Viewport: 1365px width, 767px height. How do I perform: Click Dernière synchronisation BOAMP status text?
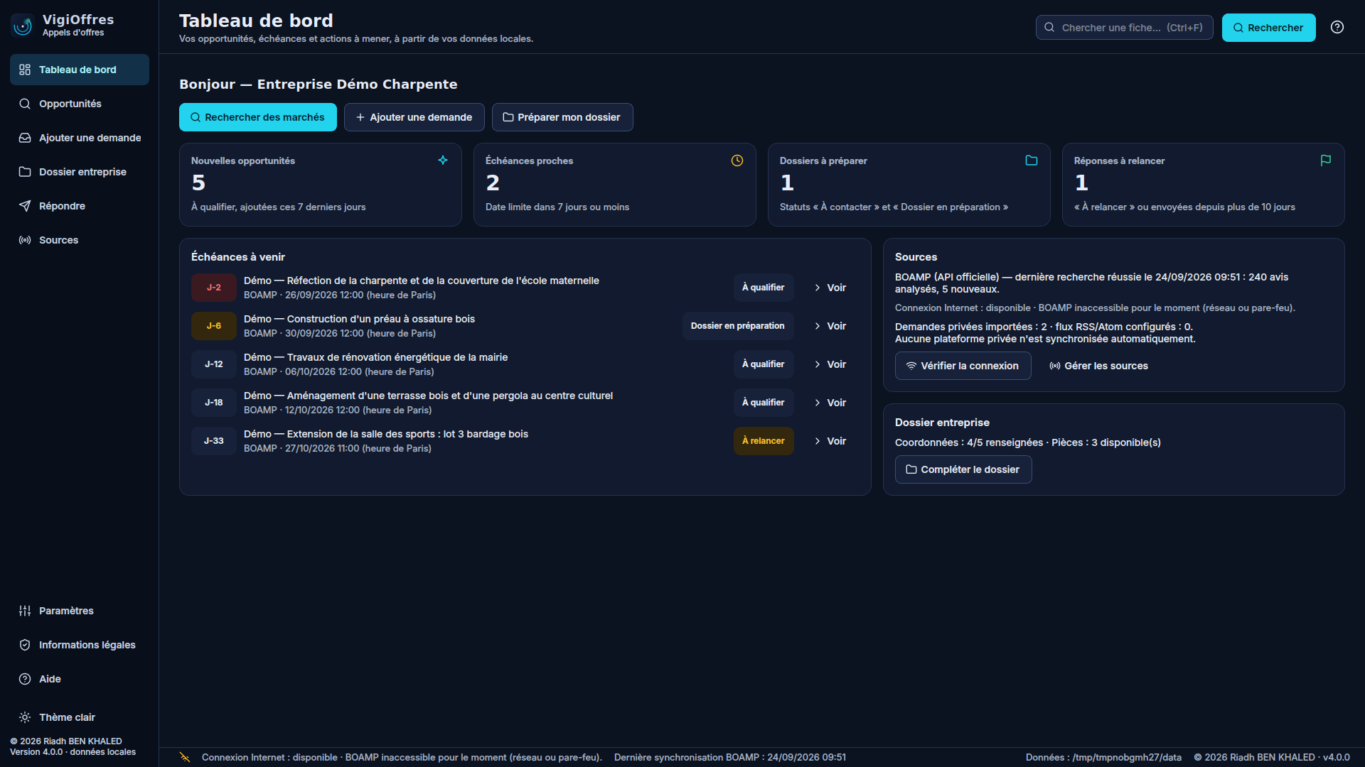730,757
